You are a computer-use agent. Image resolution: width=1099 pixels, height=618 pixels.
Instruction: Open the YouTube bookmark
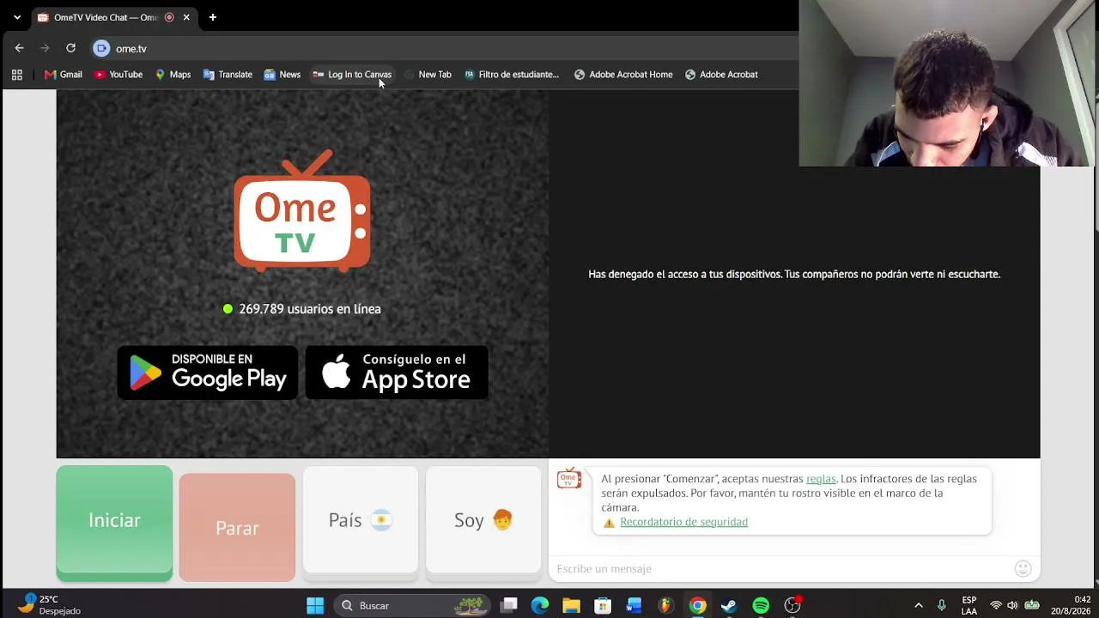click(x=118, y=75)
